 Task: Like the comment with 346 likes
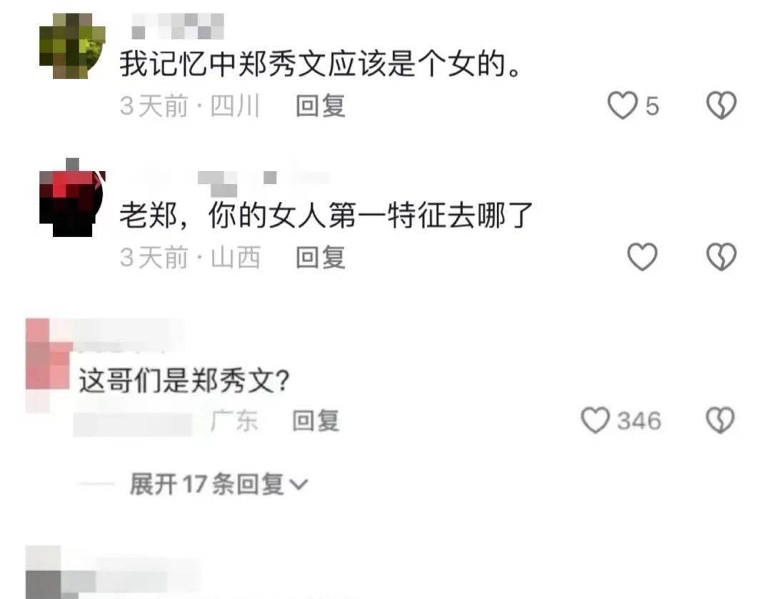(595, 421)
